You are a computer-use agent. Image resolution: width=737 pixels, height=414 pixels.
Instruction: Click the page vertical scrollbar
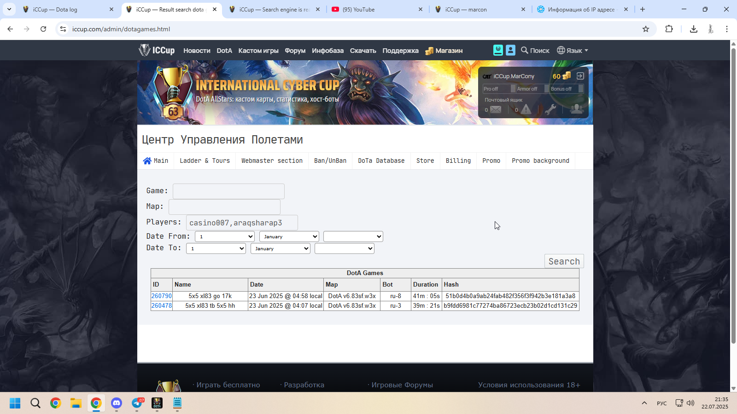coord(733,195)
